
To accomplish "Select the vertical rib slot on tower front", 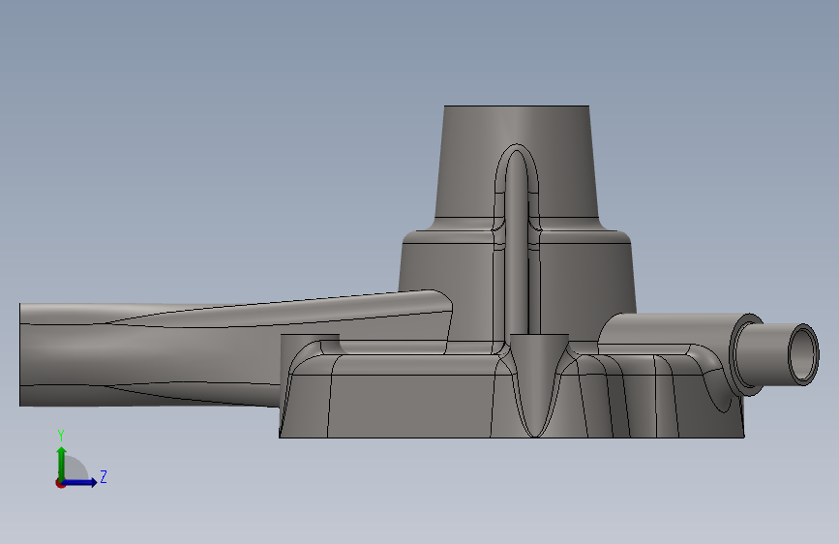I will tap(517, 241).
